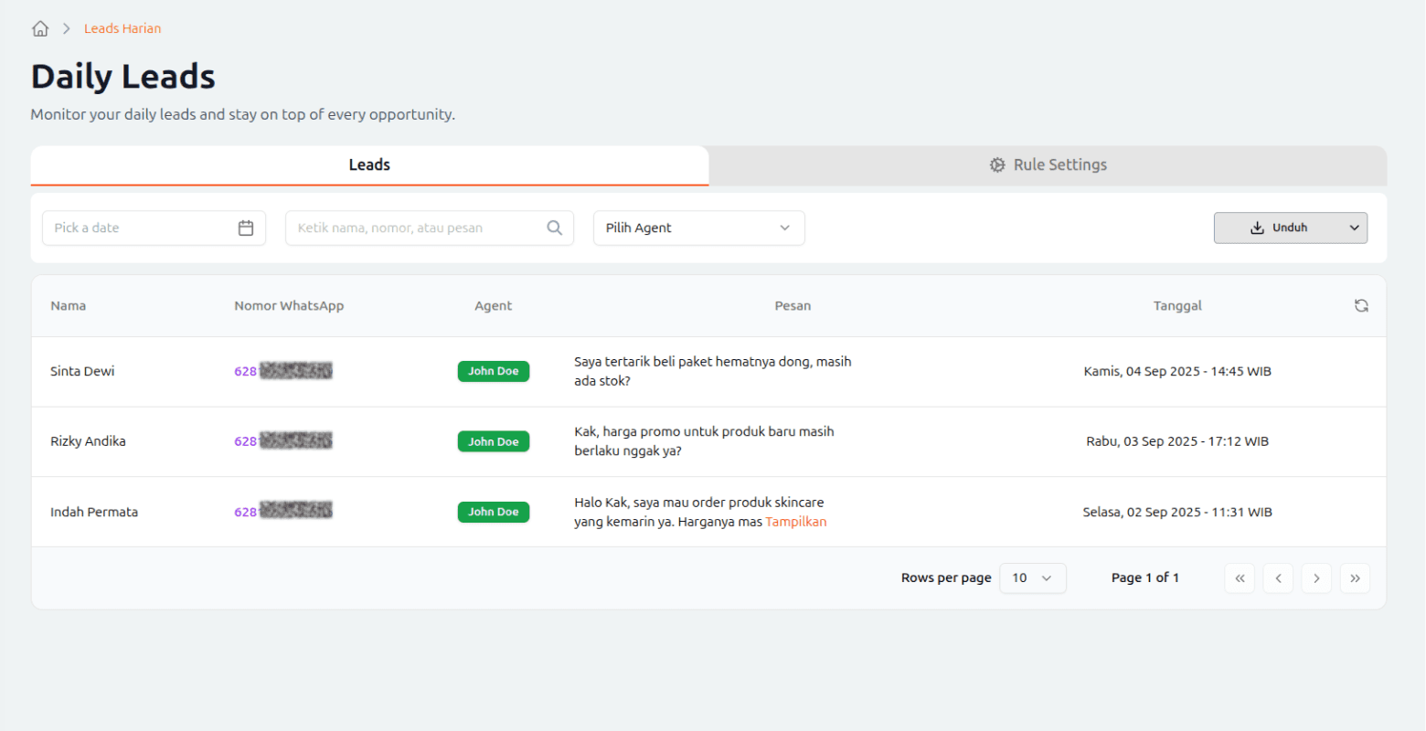Go to the previous page arrow
This screenshot has height=731, width=1426.
[1278, 578]
